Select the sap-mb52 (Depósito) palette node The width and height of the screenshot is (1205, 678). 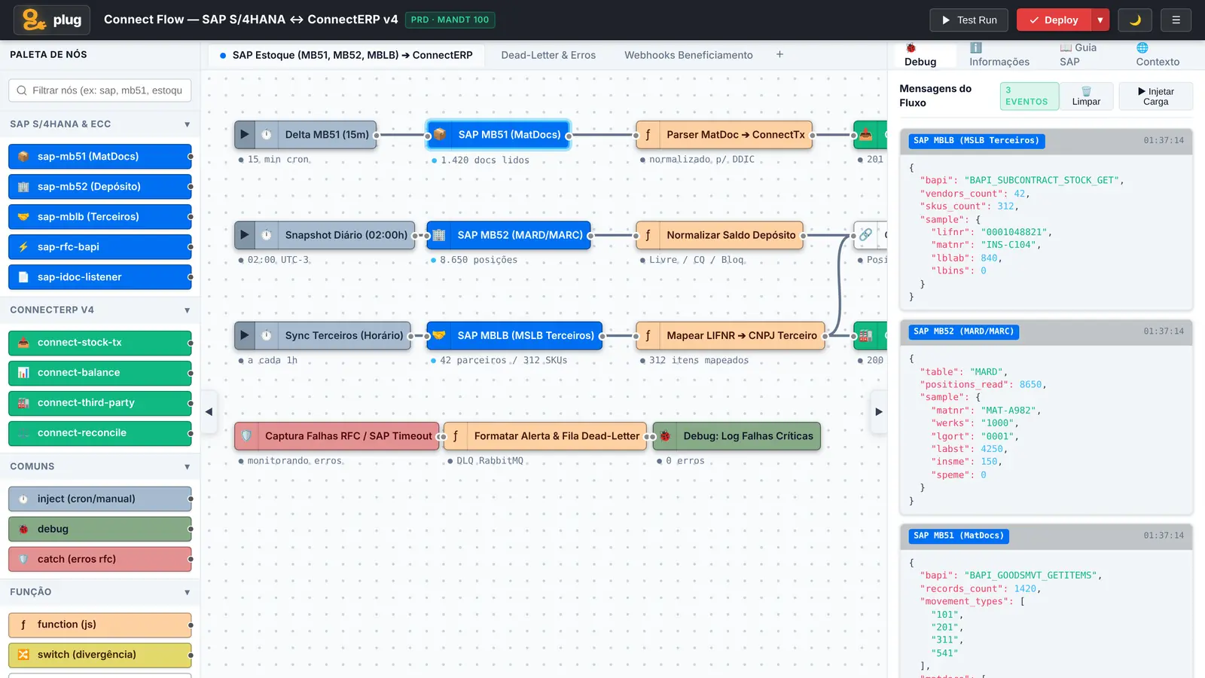[x=100, y=187]
